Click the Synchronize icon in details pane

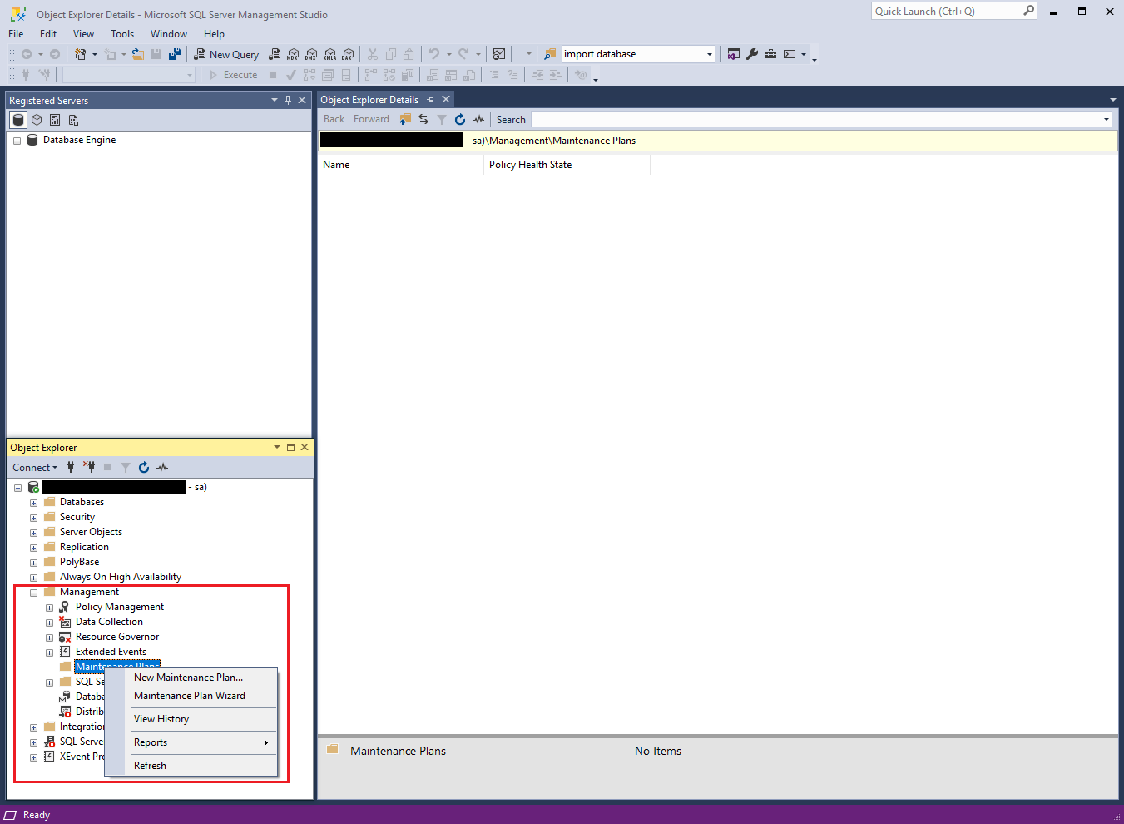pyautogui.click(x=423, y=118)
